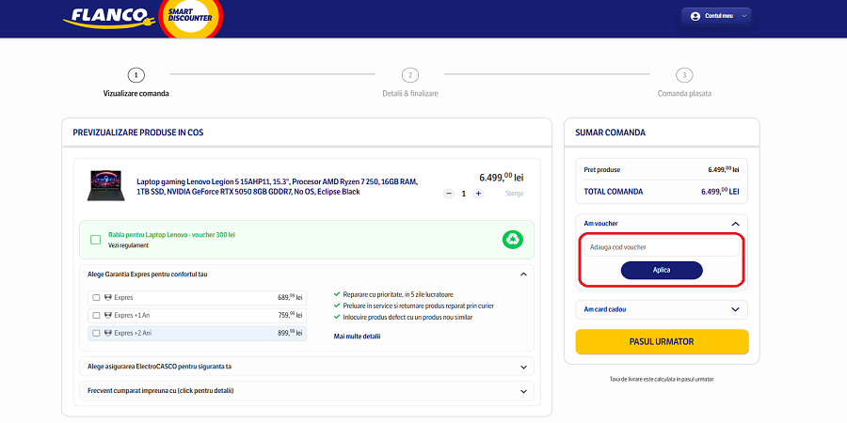847x423 pixels.
Task: Select step 1 Vizualizare comanda
Action: coord(136,83)
